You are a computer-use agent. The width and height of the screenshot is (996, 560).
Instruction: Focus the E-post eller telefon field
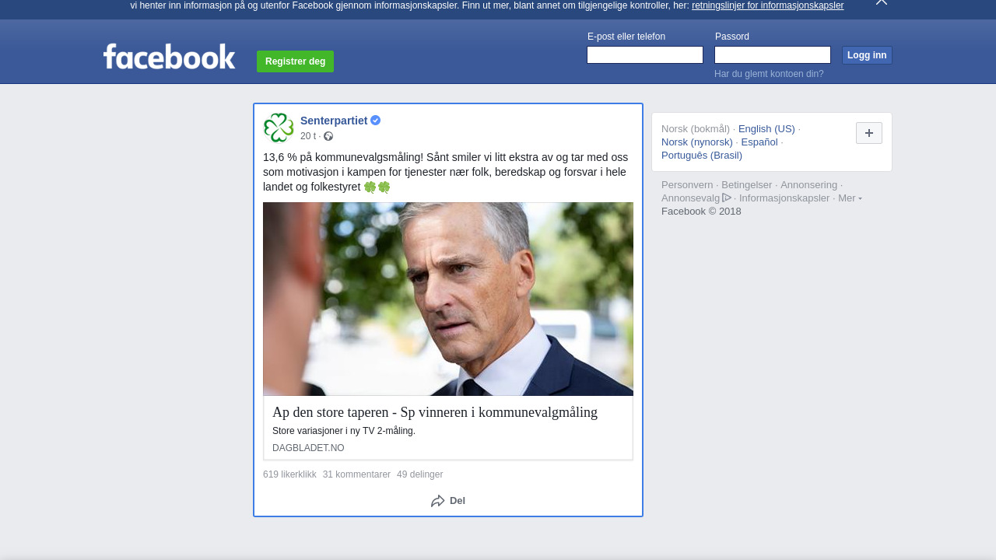tap(645, 55)
